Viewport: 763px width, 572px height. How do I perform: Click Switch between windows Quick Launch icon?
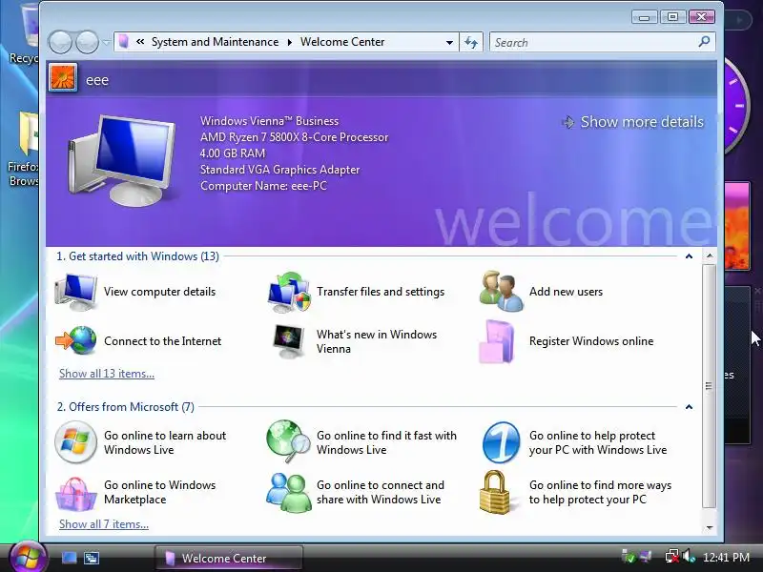[92, 558]
